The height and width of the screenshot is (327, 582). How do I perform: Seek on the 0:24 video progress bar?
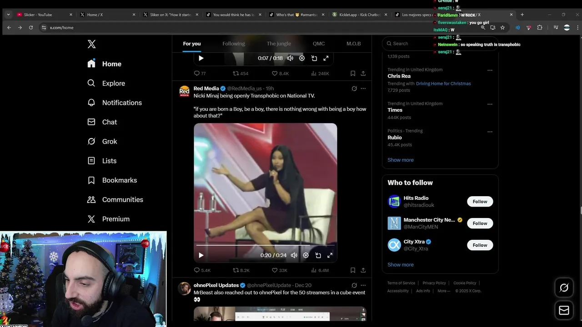click(265, 245)
